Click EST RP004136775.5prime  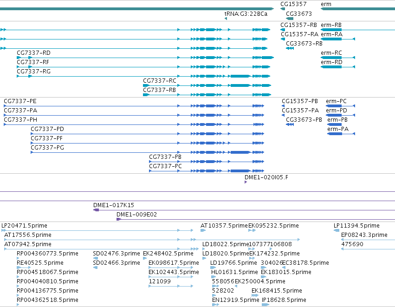pos(47,291)
